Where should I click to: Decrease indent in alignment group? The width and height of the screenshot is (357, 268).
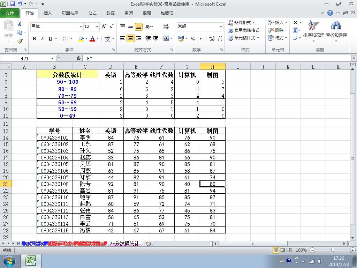pyautogui.click(x=147, y=38)
